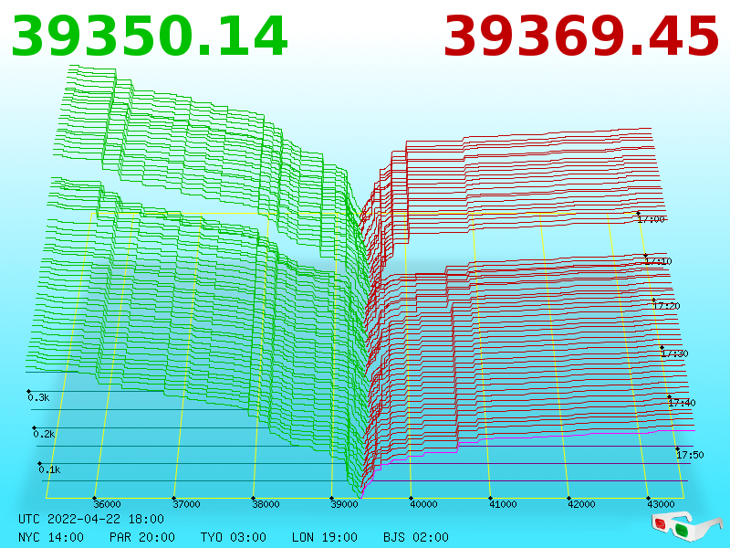Click the 17:40 time axis marker
Image resolution: width=730 pixels, height=548 pixels.
[682, 403]
